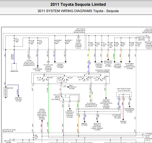Click the "ALT S FUSE" label
152x143 pixels.
98,44
